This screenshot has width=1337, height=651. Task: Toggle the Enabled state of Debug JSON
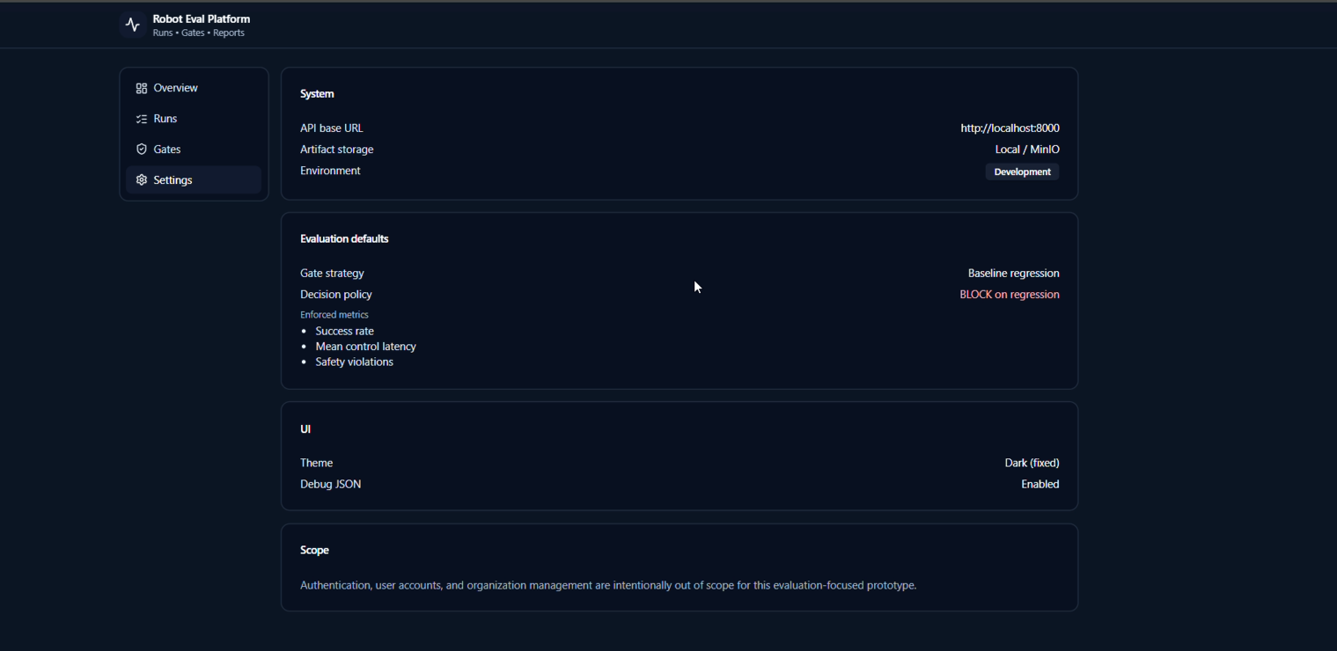1039,484
